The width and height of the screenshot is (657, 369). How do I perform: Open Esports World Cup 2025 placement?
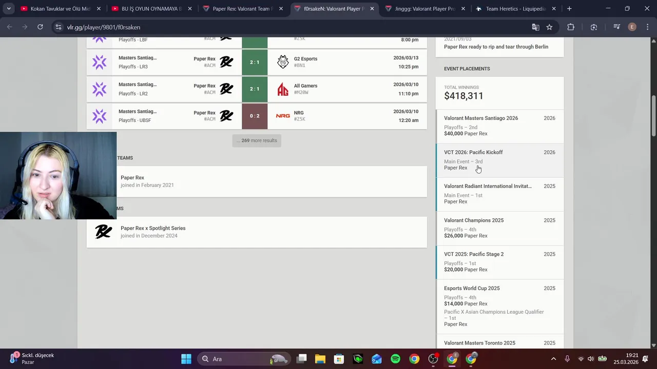pyautogui.click(x=499, y=306)
